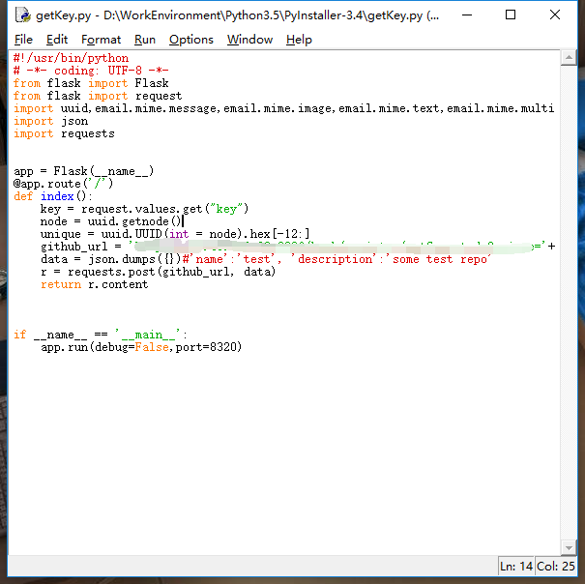Click the '#!/usr/bin/python' shebang line

click(71, 58)
